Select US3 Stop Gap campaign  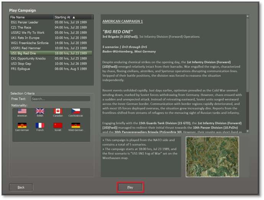[x=21, y=63]
